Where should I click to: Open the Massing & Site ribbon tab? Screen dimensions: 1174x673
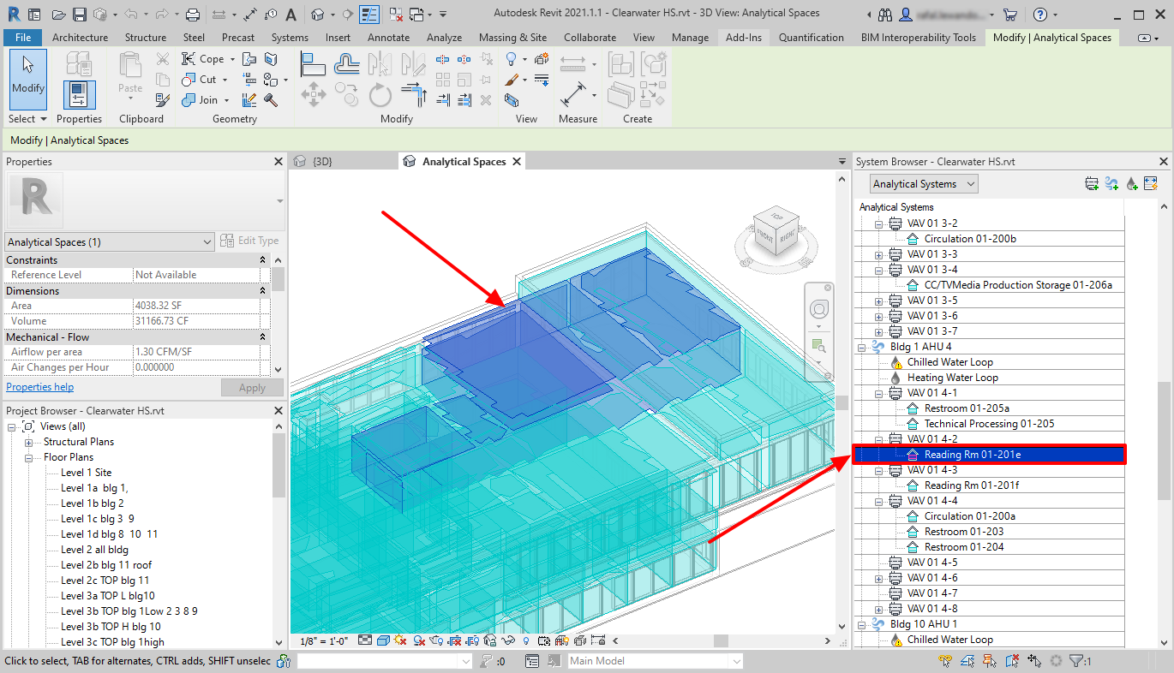[x=512, y=37]
